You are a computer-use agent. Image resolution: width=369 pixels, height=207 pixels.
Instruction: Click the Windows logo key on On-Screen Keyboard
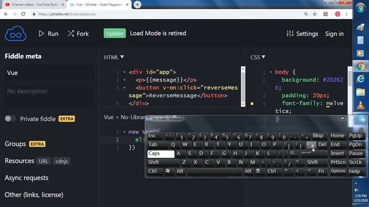[x=168, y=171]
